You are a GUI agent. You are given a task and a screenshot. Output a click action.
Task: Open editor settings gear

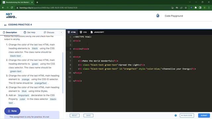click(176, 115)
